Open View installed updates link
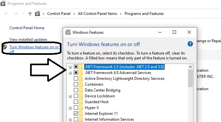 (x=28, y=40)
